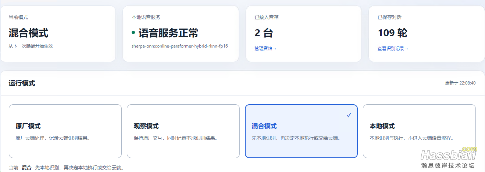
Task: Select the 混合模式 mode card
Action: [301, 131]
